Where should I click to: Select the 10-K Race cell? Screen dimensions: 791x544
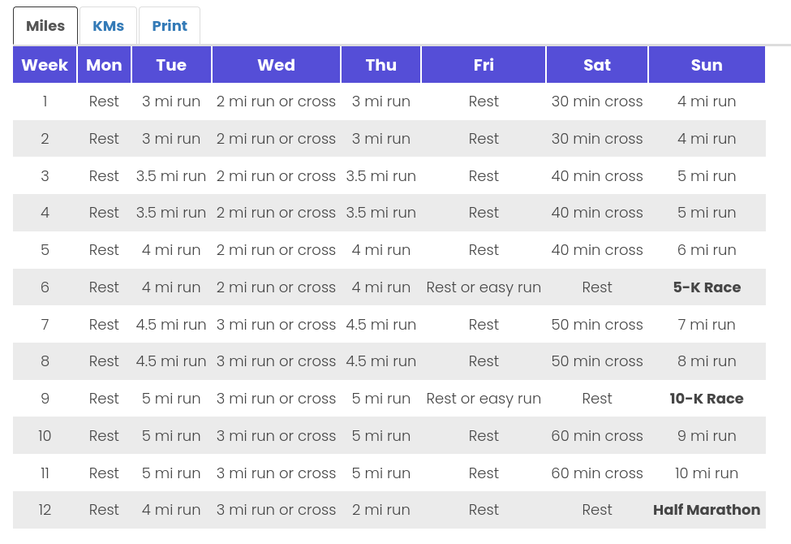[707, 399]
